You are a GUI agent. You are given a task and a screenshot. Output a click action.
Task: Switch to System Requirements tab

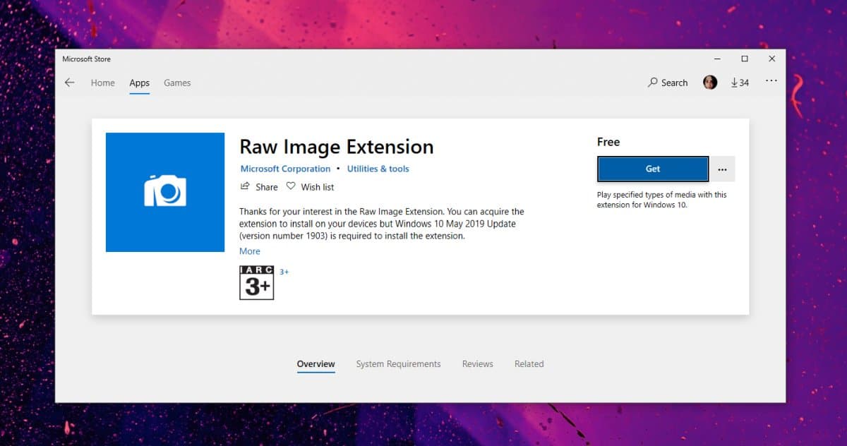398,364
